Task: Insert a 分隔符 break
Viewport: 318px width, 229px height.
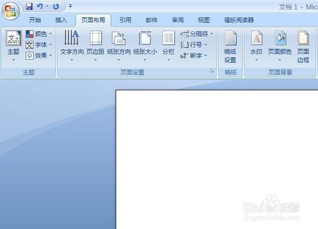Action: pyautogui.click(x=197, y=34)
